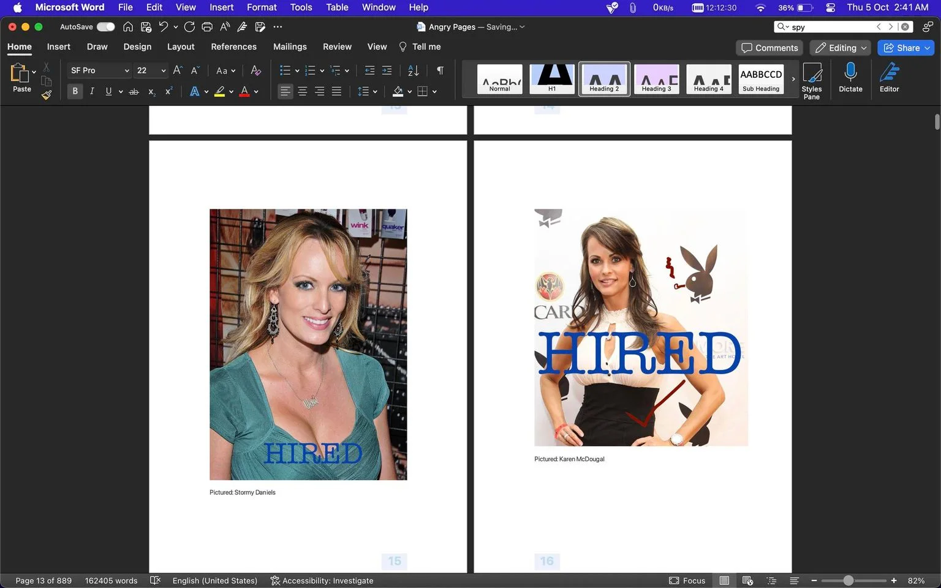Switch to the References tab
This screenshot has width=941, height=588.
(233, 47)
